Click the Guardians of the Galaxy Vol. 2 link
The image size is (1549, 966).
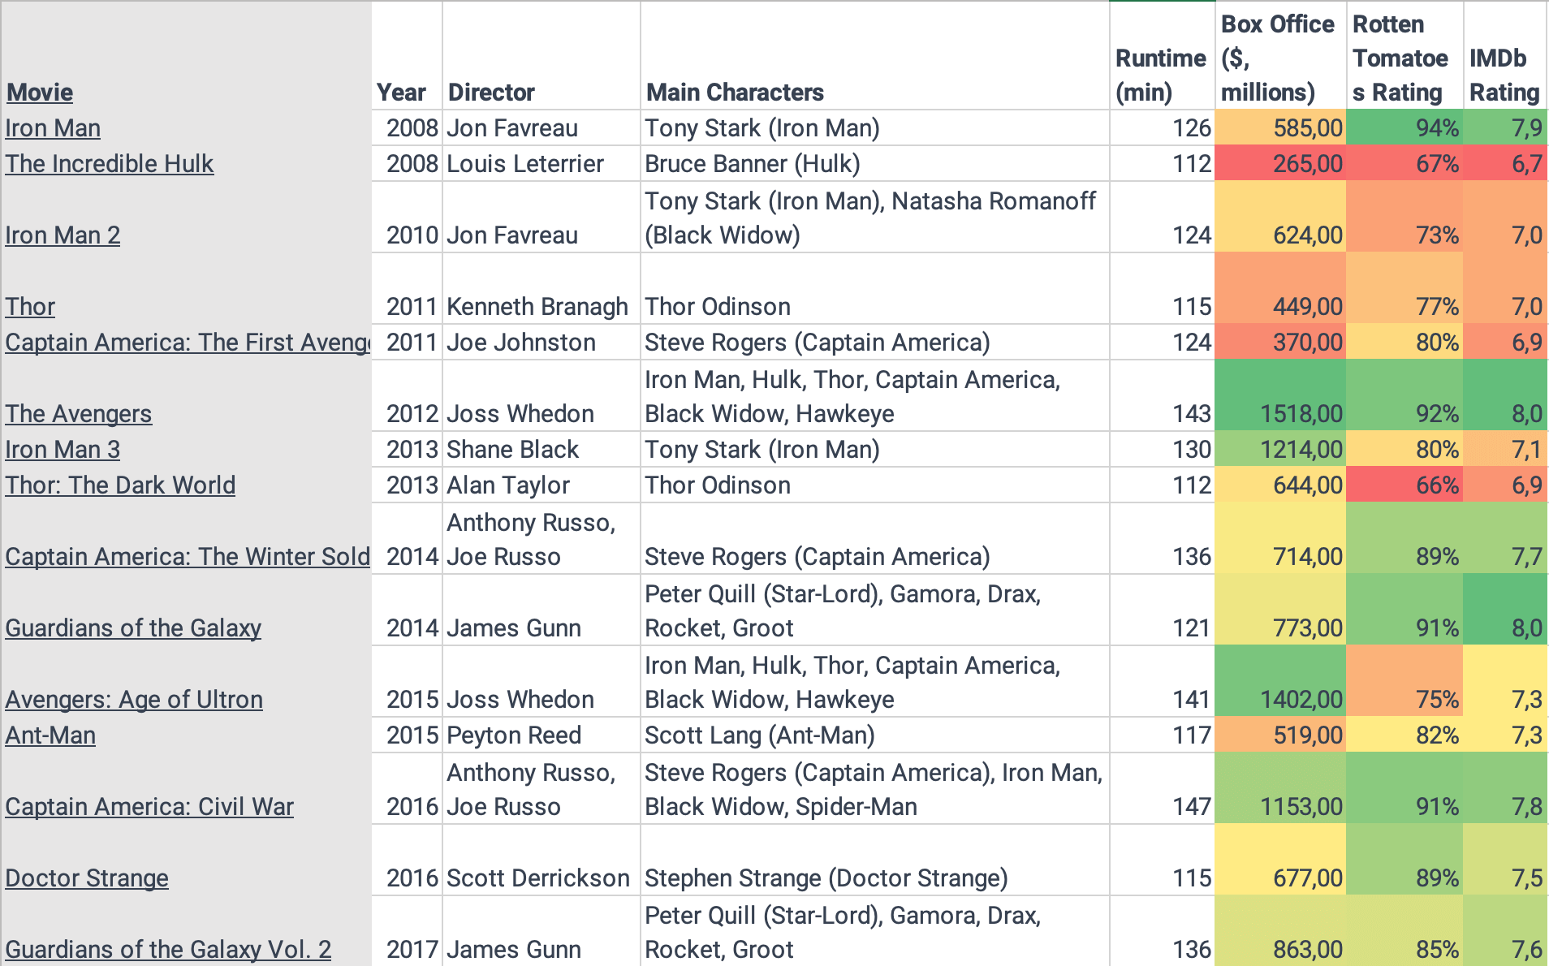click(168, 949)
